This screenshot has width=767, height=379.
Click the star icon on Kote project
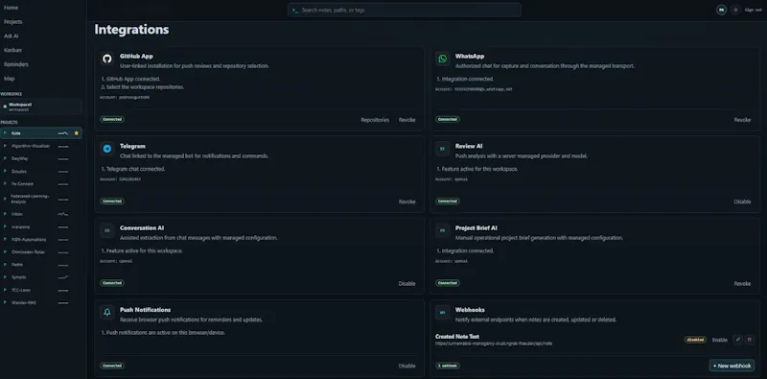tap(76, 133)
